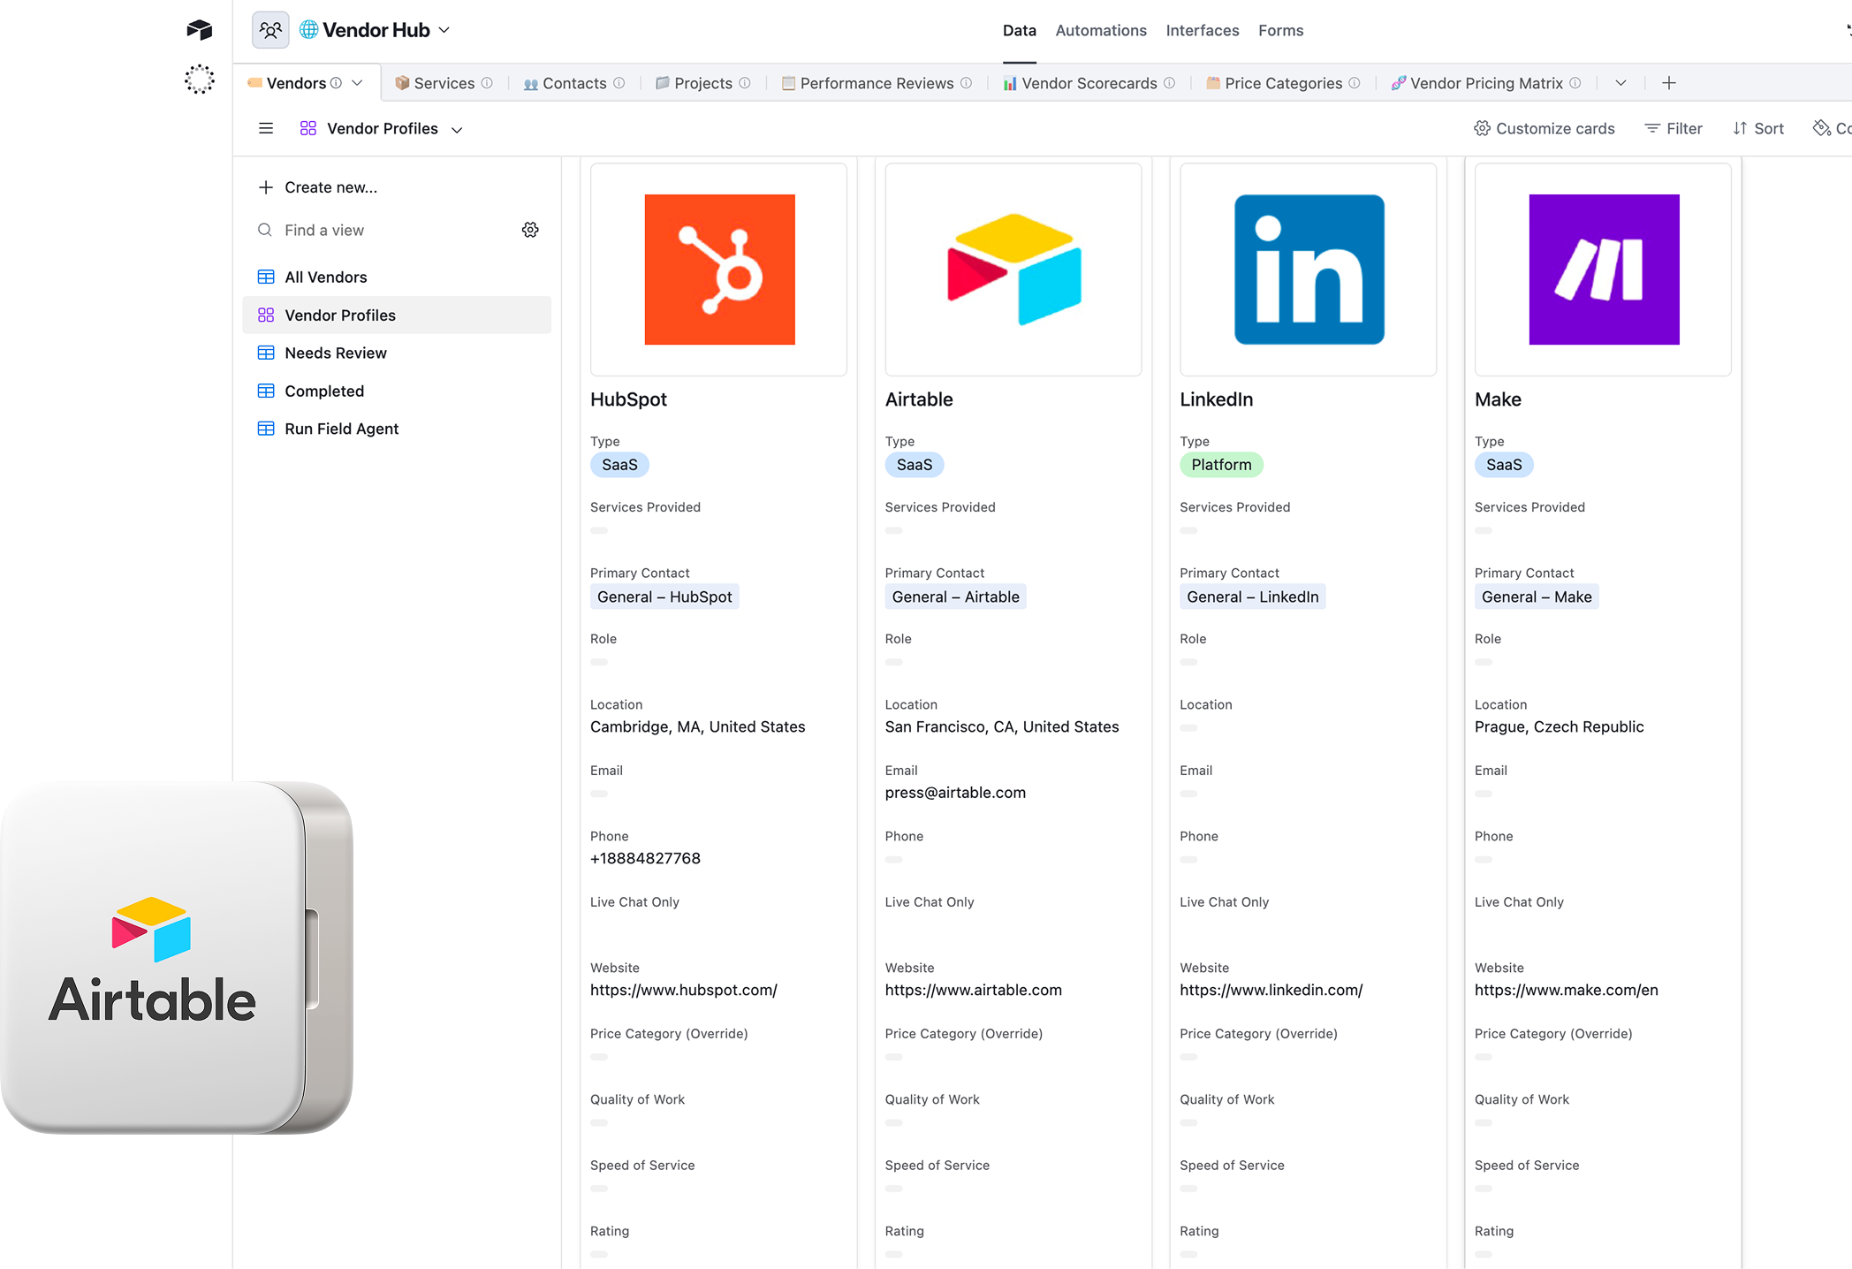Image resolution: width=1852 pixels, height=1269 pixels.
Task: Open the Vendor Profiles view dropdown chevron
Action: pos(457,130)
